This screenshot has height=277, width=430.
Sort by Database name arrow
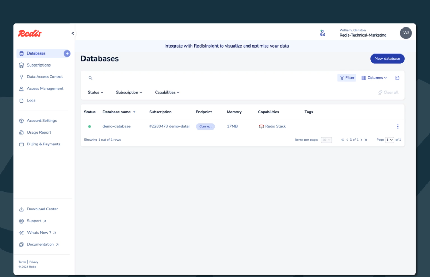tap(134, 112)
